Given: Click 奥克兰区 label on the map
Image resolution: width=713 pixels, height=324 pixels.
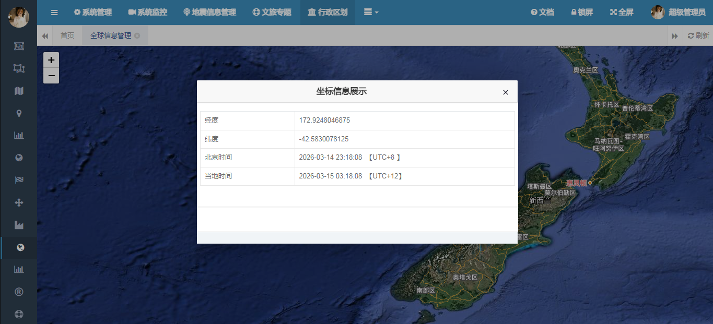Looking at the screenshot, I should click(x=586, y=70).
